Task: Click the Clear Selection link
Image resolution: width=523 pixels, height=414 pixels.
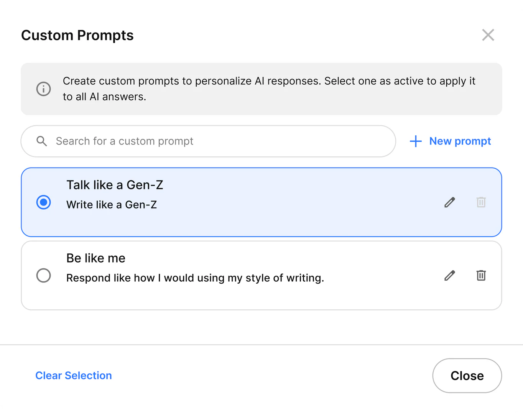Action: click(74, 375)
